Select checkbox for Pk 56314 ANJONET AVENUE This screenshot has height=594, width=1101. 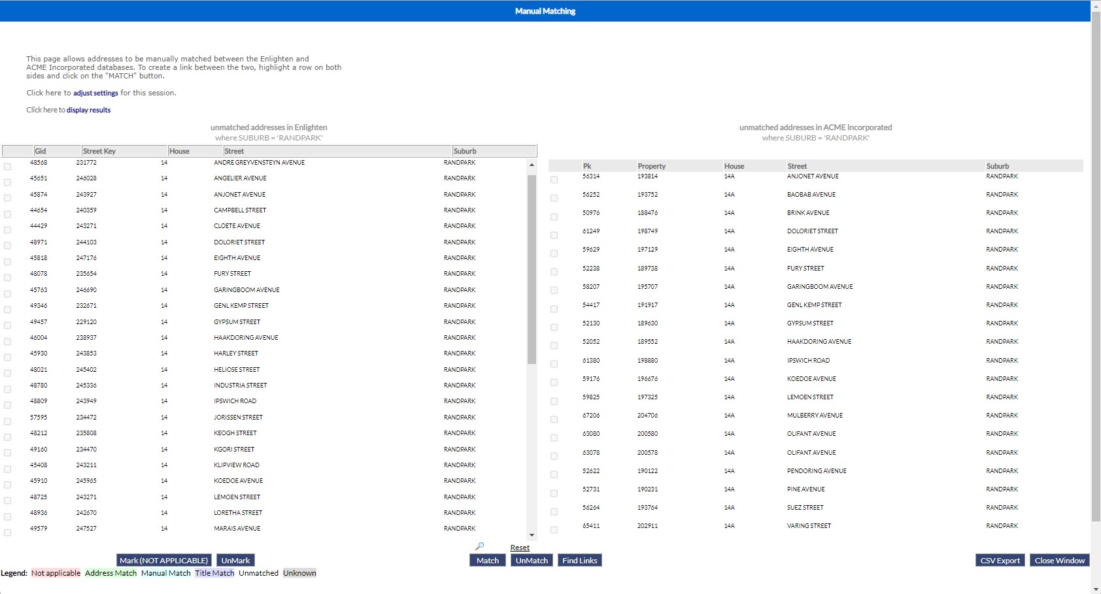[554, 180]
